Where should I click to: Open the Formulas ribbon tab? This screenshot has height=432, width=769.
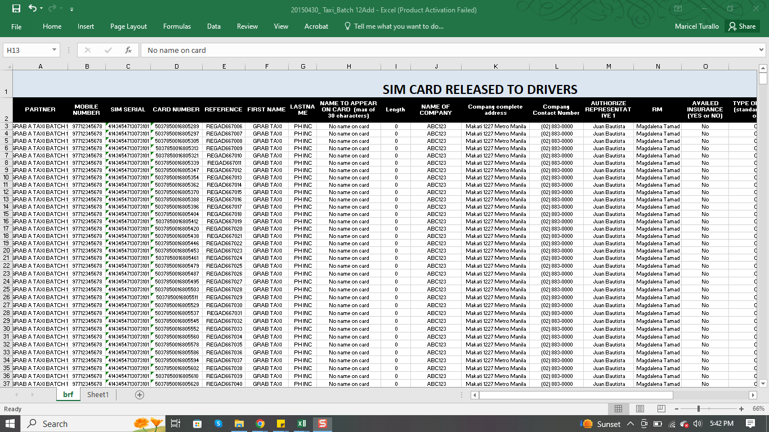(x=177, y=26)
